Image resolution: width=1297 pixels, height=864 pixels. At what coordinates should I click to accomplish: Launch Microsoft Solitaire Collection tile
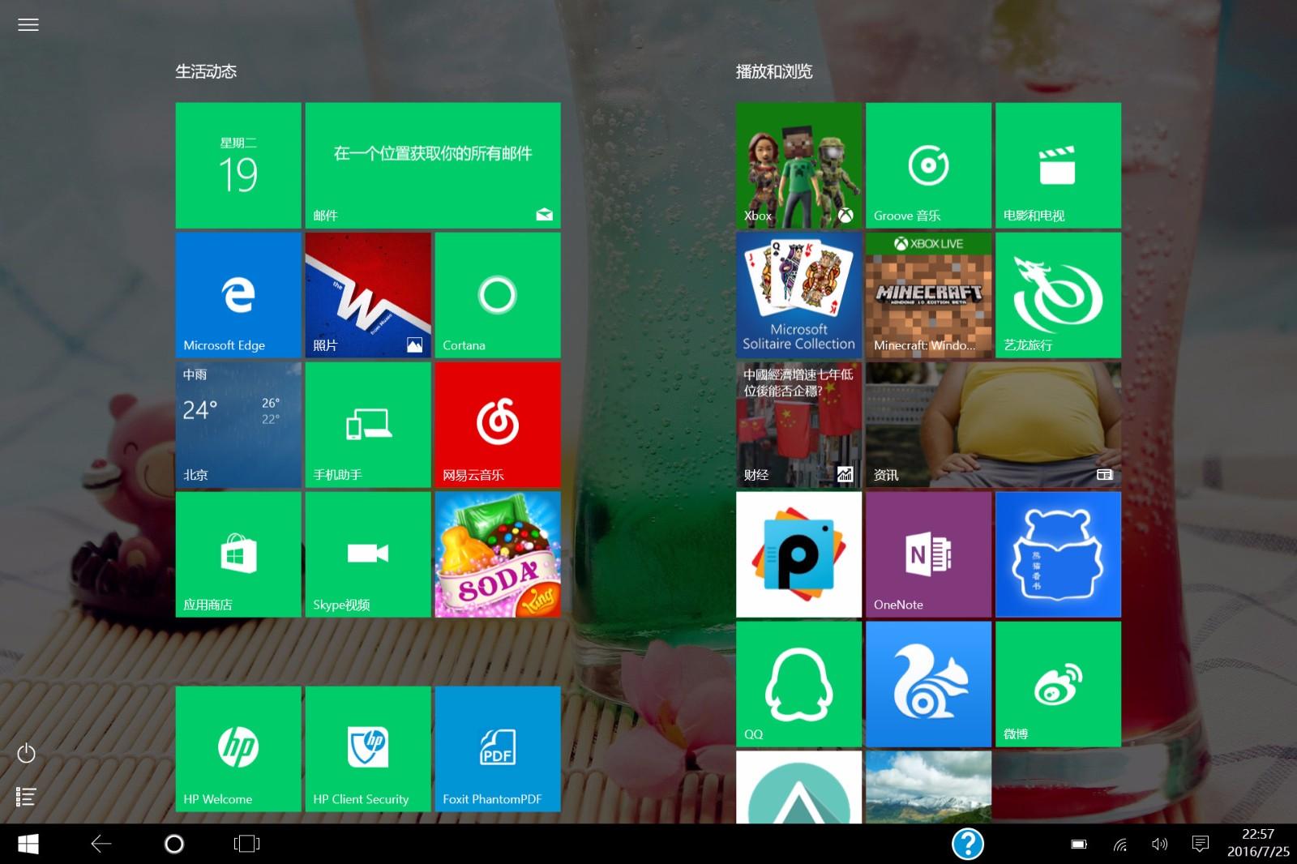click(798, 295)
